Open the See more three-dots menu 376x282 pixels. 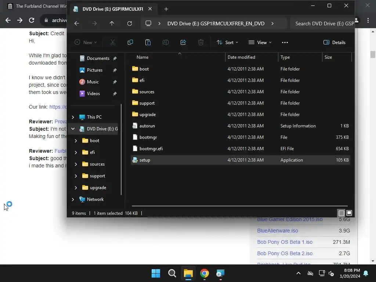coord(285,43)
